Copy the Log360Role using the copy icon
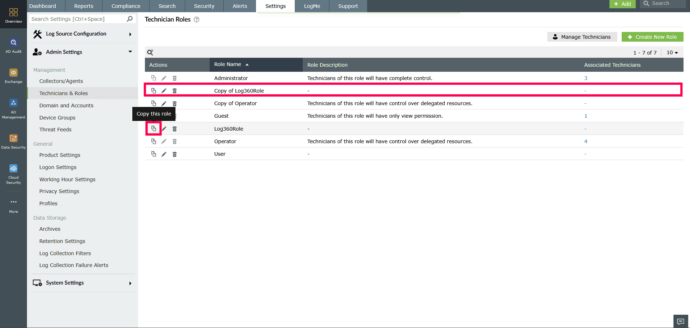Image resolution: width=690 pixels, height=328 pixels. click(154, 128)
